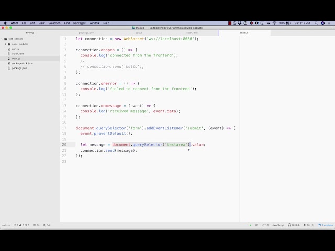Select the web-sockets folder icon
Image resolution: width=335 pixels, height=251 pixels.
pyautogui.click(x=6, y=39)
